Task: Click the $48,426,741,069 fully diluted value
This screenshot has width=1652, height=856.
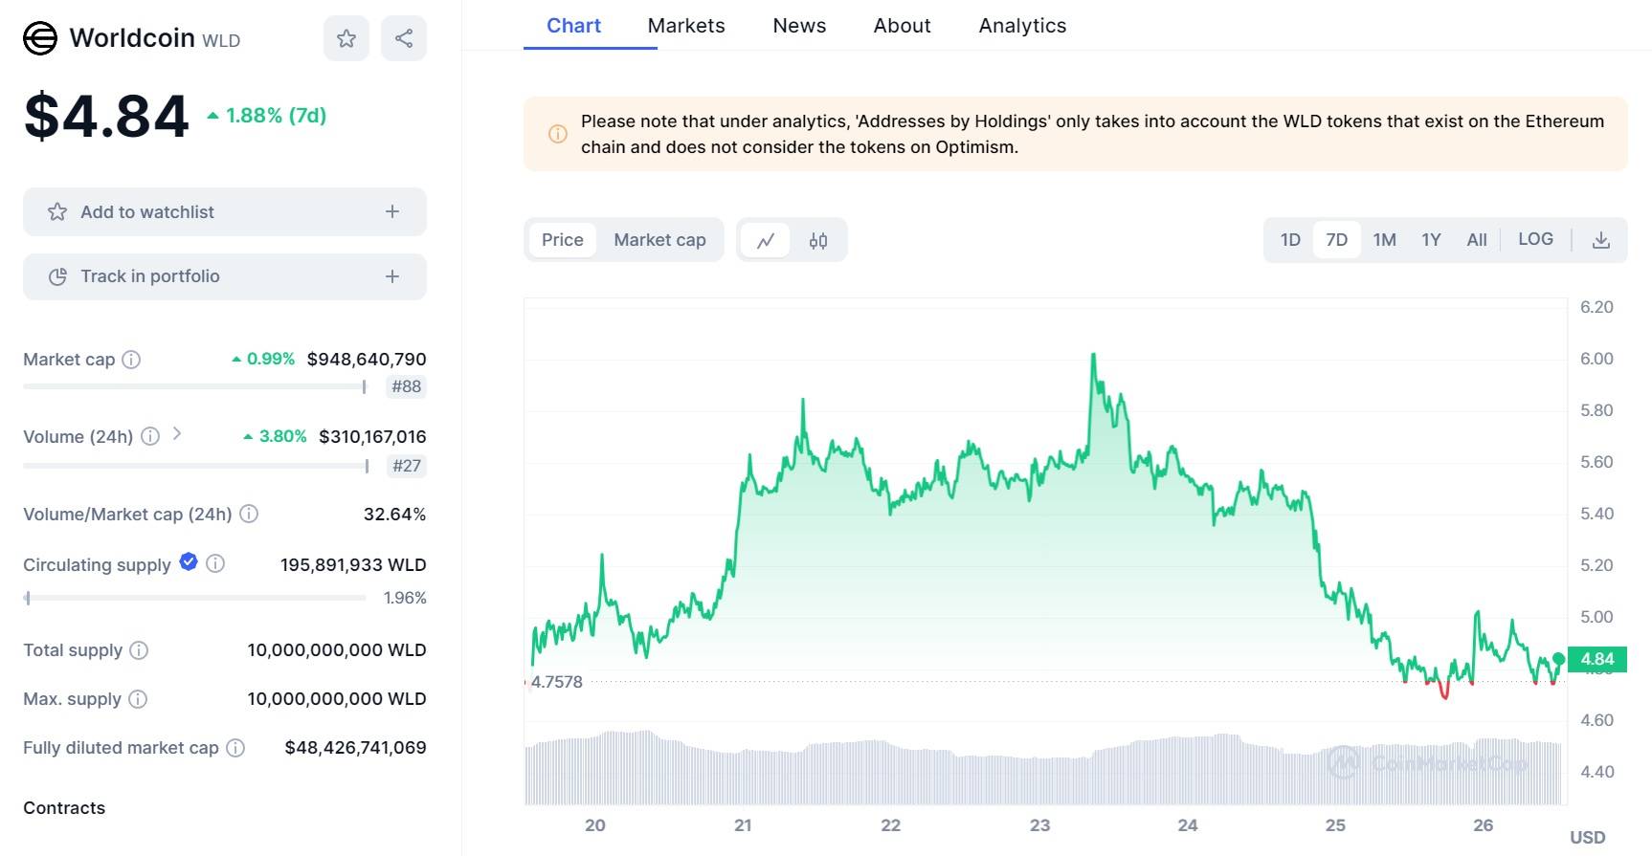Action: coord(355,748)
